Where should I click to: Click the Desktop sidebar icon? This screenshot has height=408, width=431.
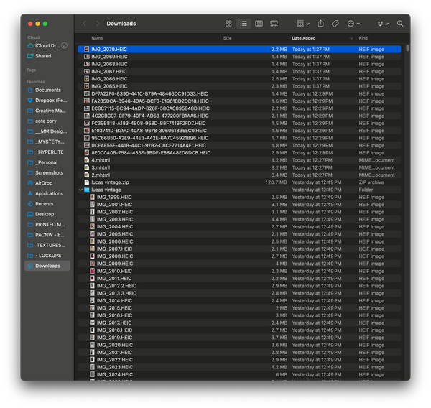click(30, 214)
